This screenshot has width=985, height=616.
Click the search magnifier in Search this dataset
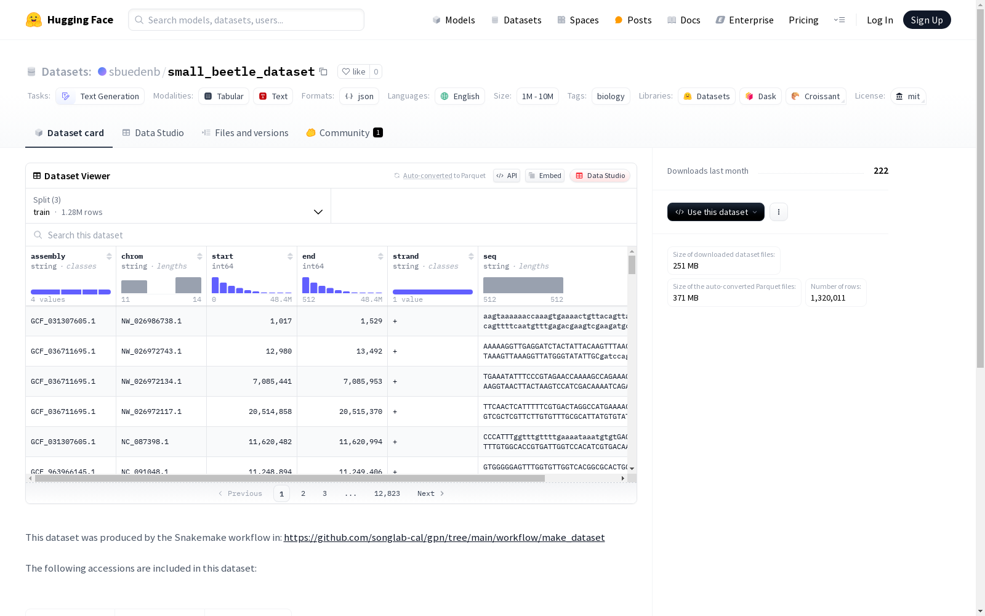(38, 235)
